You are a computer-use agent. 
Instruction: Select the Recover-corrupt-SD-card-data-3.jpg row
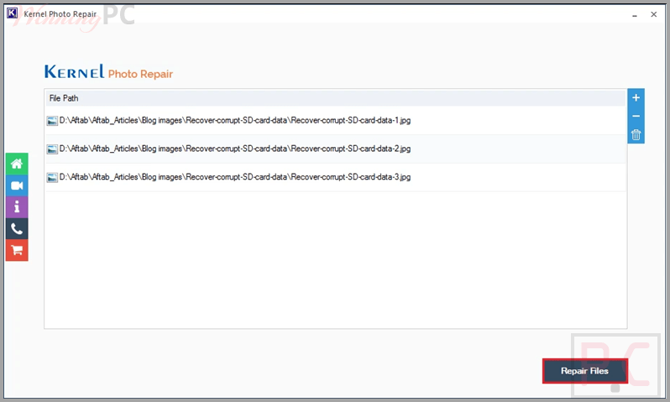[x=336, y=177]
